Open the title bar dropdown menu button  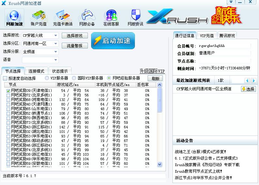pos(231,2)
